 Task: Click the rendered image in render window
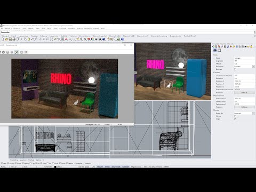[65, 89]
